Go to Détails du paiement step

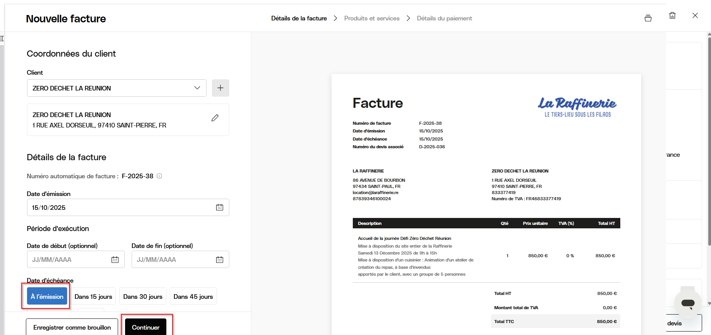[x=444, y=18]
